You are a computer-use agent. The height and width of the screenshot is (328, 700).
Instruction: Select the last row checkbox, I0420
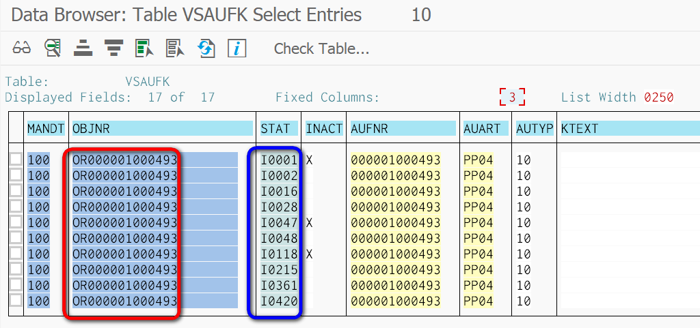coord(16,301)
